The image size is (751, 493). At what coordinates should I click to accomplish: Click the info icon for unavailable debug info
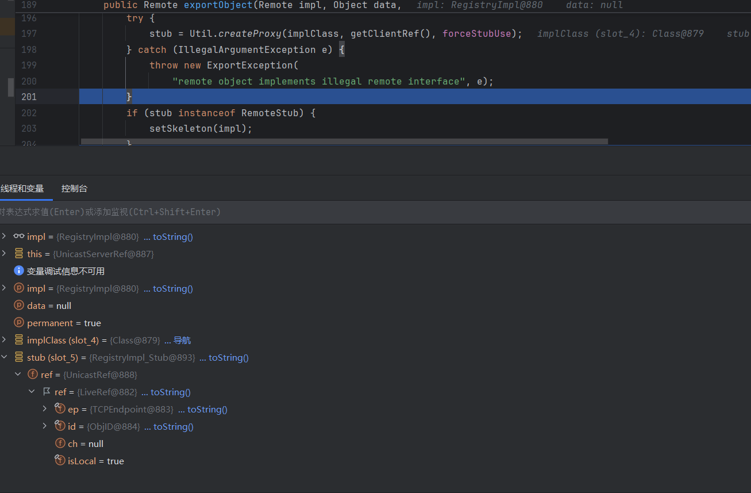[19, 271]
